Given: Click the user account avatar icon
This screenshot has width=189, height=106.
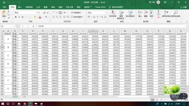Looking at the screenshot, I should click(x=158, y=2).
